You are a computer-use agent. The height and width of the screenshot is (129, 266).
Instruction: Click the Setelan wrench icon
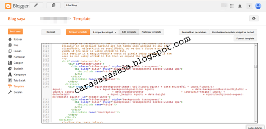click(x=10, y=92)
